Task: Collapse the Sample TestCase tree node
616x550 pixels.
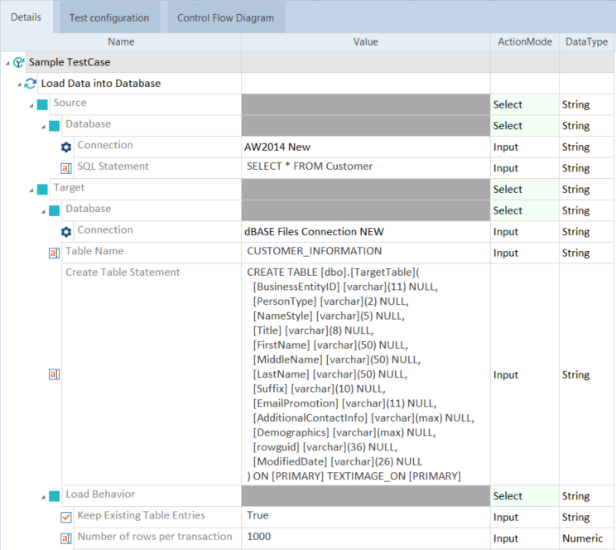Action: (7, 63)
